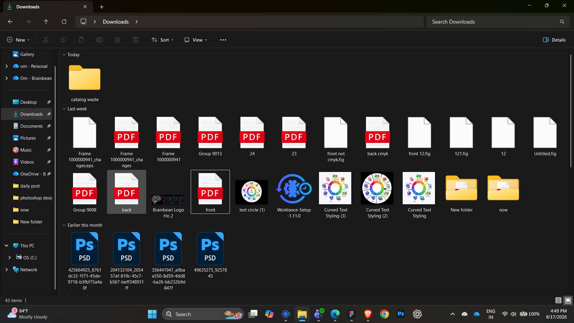The image size is (574, 323).
Task: Switch to details list view icon in status bar
Action: 558,300
